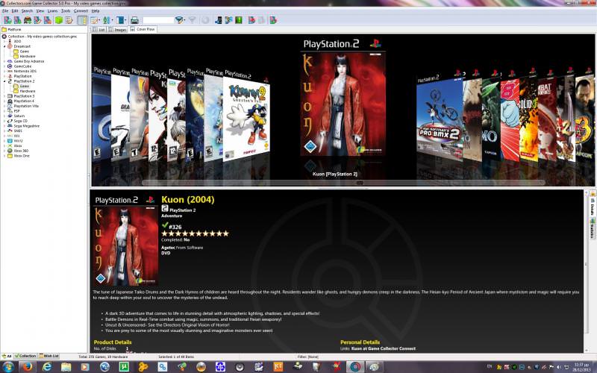Viewport: 597px width, 373px height.
Task: Collapse the Dreamcast tree node
Action: (4, 46)
